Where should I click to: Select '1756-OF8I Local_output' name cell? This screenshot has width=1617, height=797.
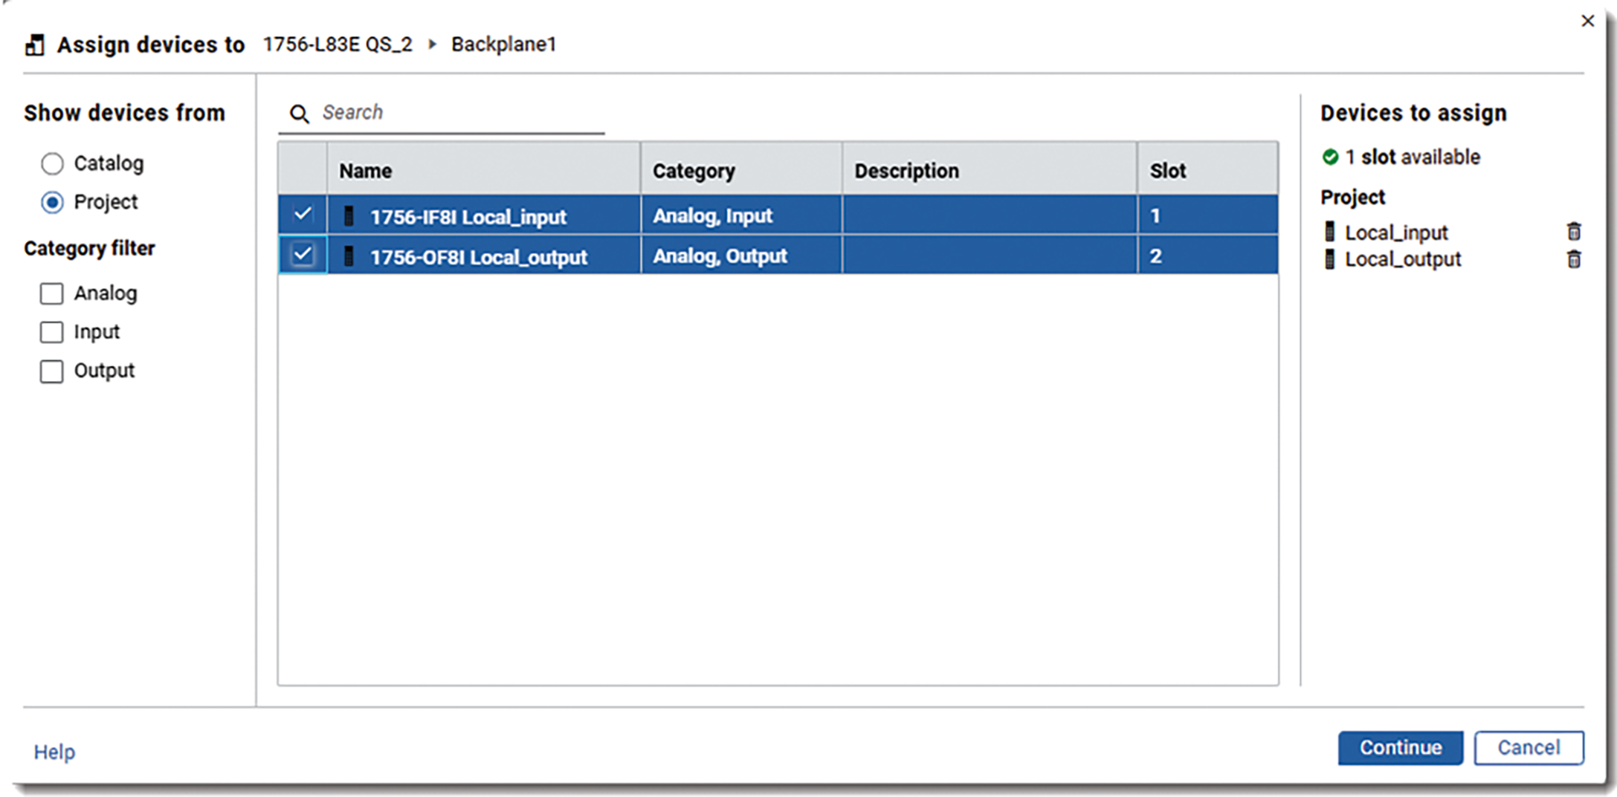(x=483, y=256)
